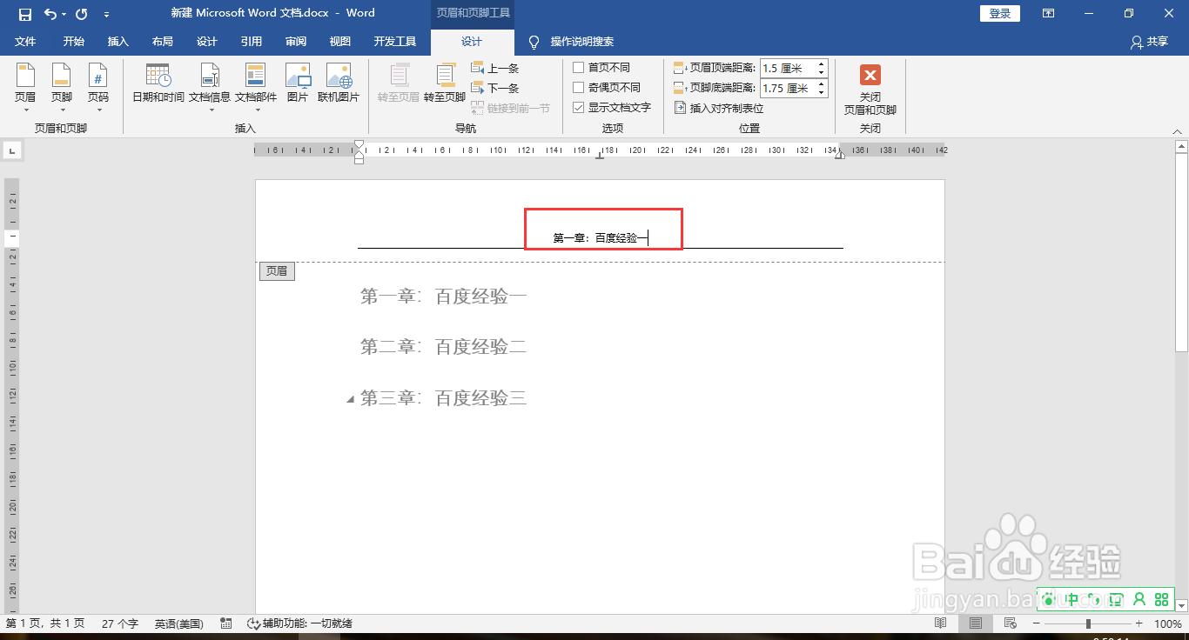Switch to 视图 tab
This screenshot has height=640, width=1189.
click(339, 42)
